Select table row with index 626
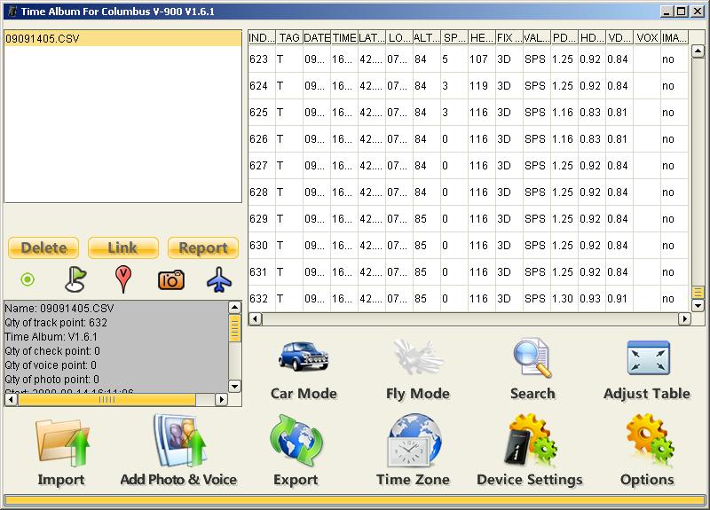Image resolution: width=710 pixels, height=510 pixels. pos(468,139)
